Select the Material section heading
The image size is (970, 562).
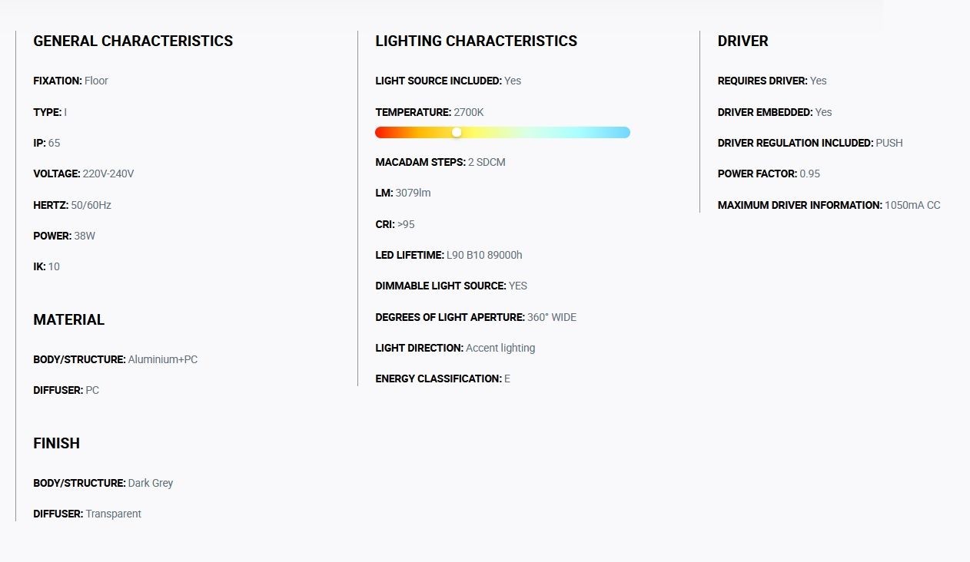pos(68,320)
